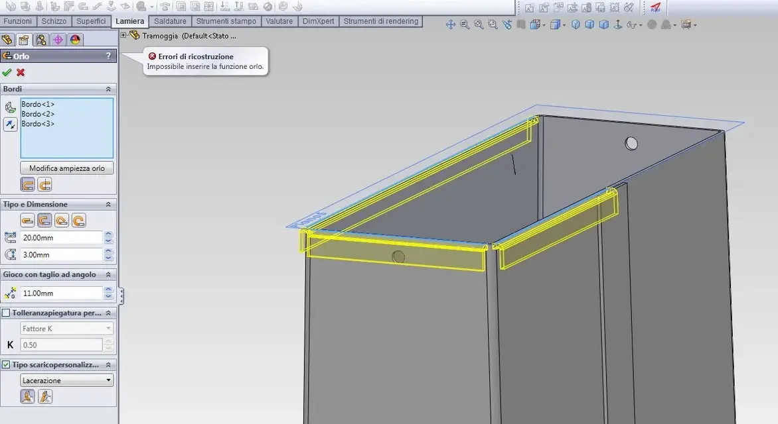This screenshot has width=778, height=424.
Task: Accept the Orlo feature with green checkmark
Action: [x=7, y=72]
